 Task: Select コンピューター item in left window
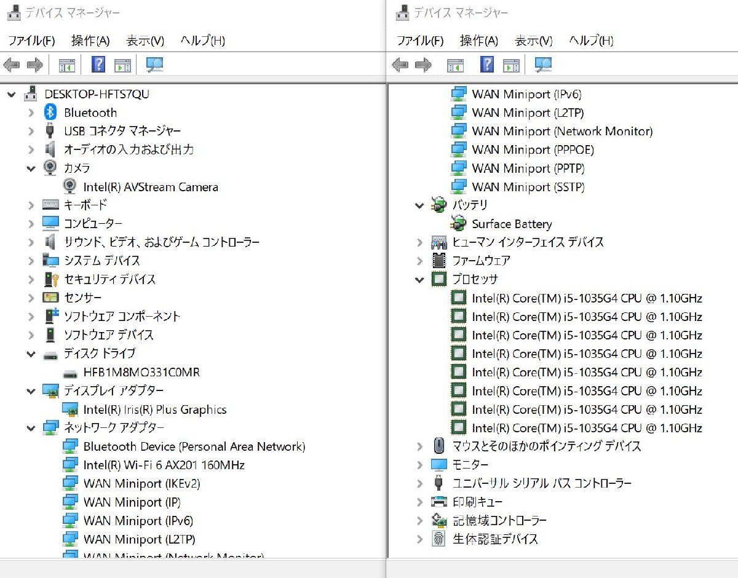[x=93, y=224]
